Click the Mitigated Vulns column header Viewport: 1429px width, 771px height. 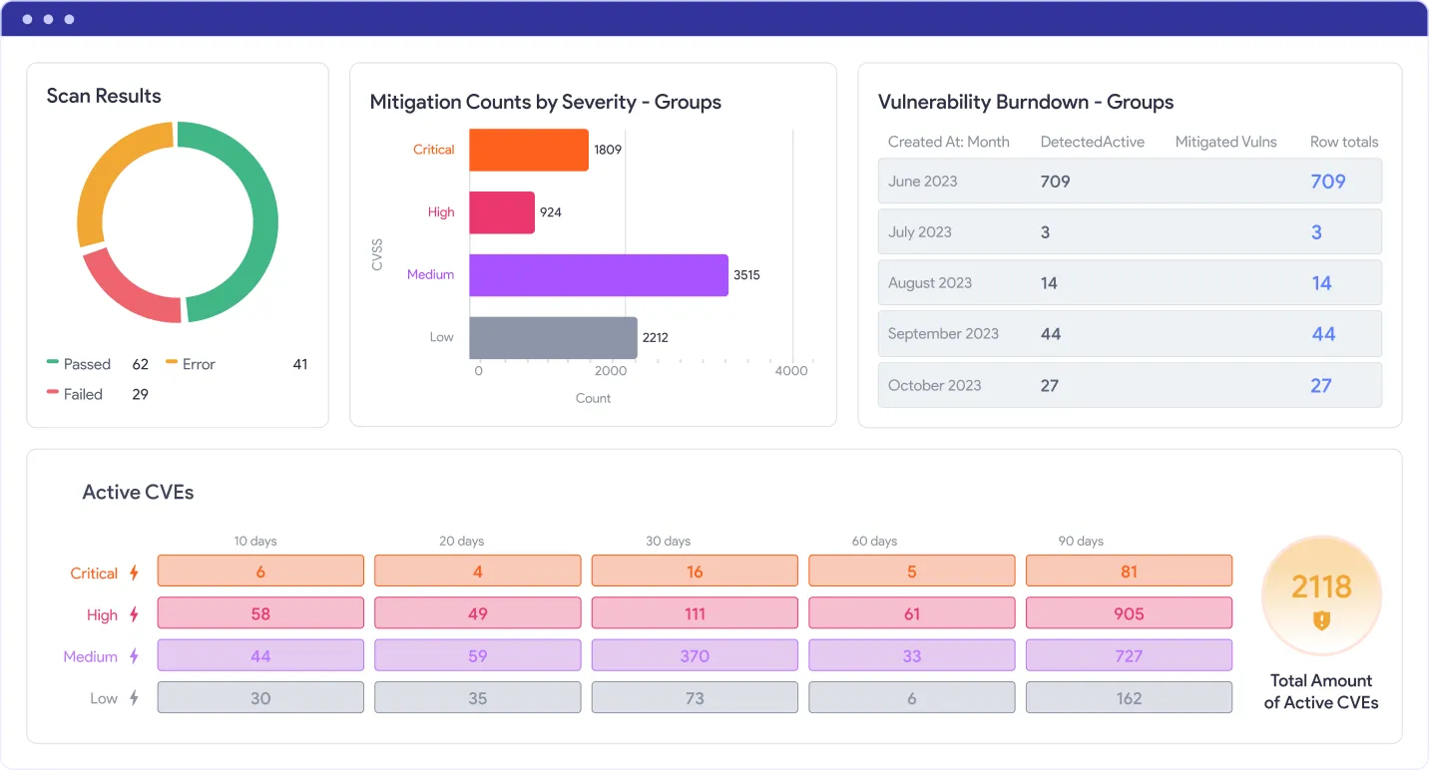click(1226, 142)
